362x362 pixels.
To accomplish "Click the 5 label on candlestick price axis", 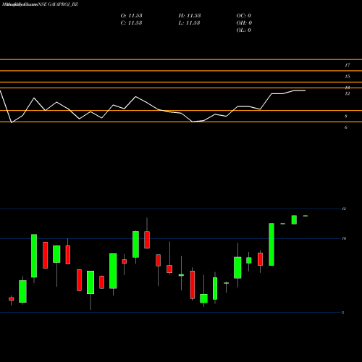I will coord(343,313).
